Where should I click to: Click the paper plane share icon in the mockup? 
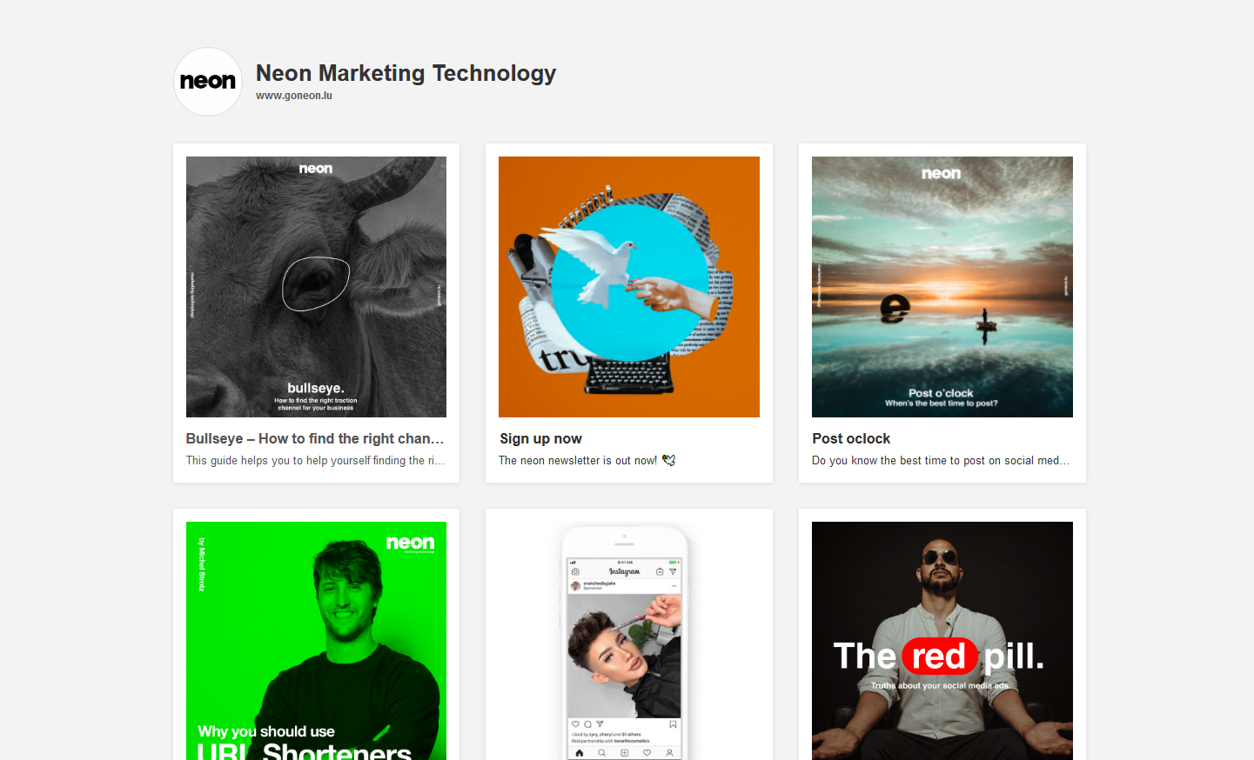(599, 723)
